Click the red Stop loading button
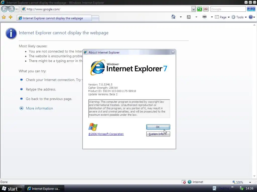Screen dimensions: 257x192 206,9
